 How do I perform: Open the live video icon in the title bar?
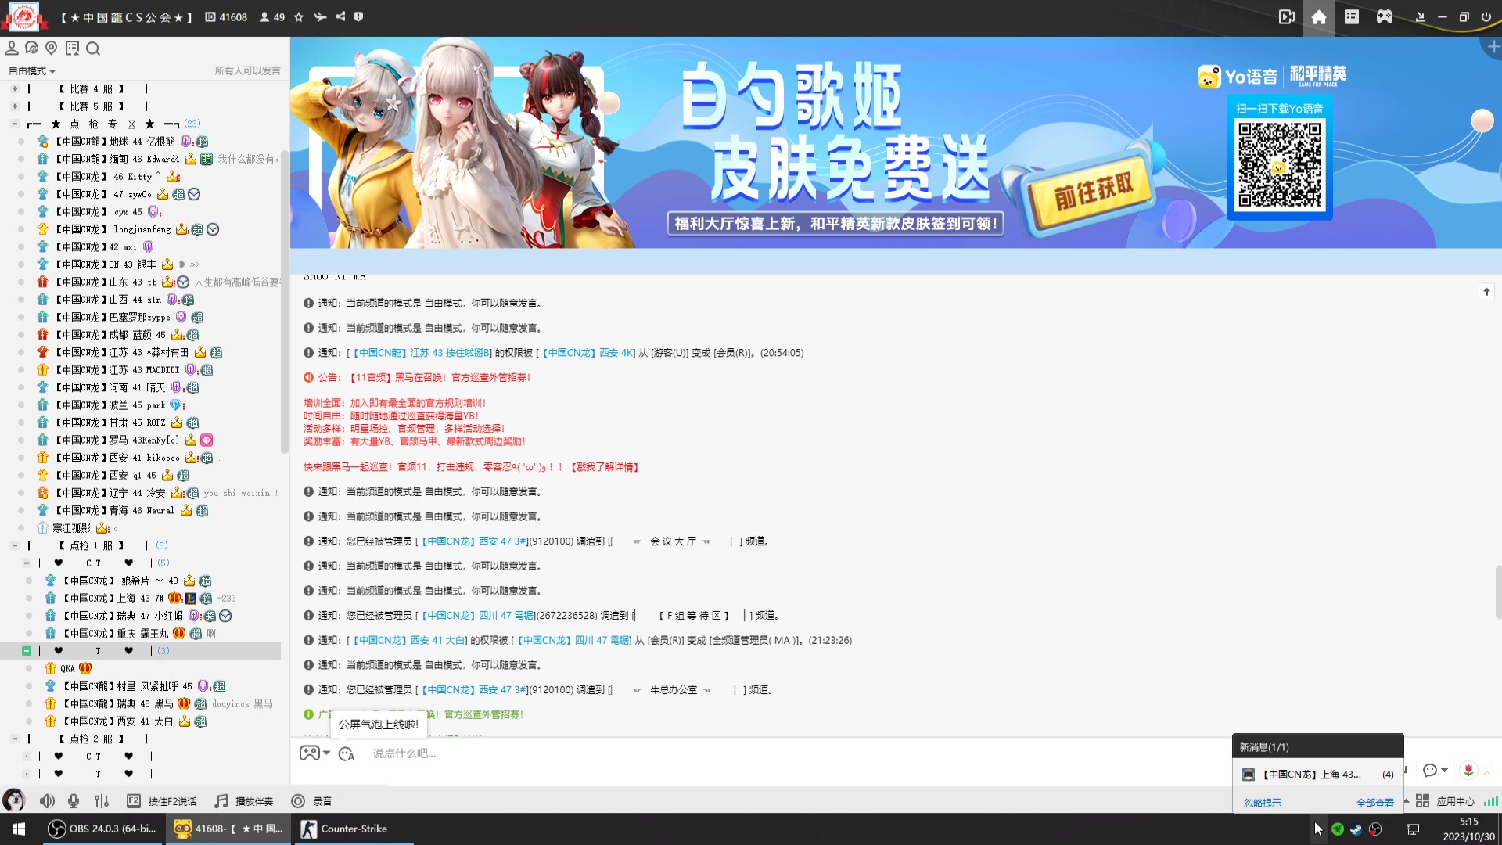click(1287, 16)
